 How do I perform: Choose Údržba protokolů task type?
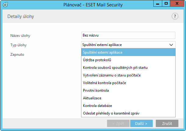(x=128, y=60)
